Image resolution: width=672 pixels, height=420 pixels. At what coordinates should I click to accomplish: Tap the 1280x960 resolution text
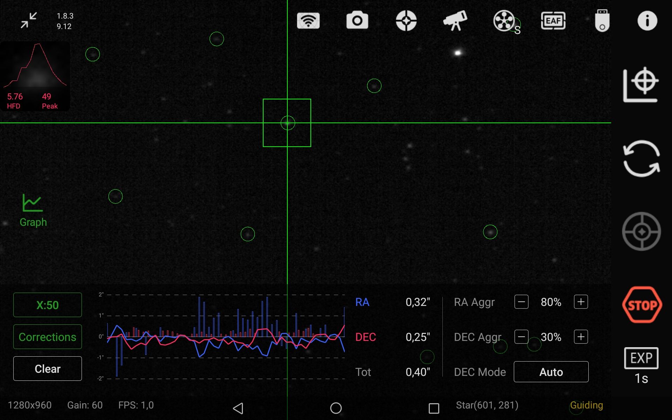(x=30, y=405)
